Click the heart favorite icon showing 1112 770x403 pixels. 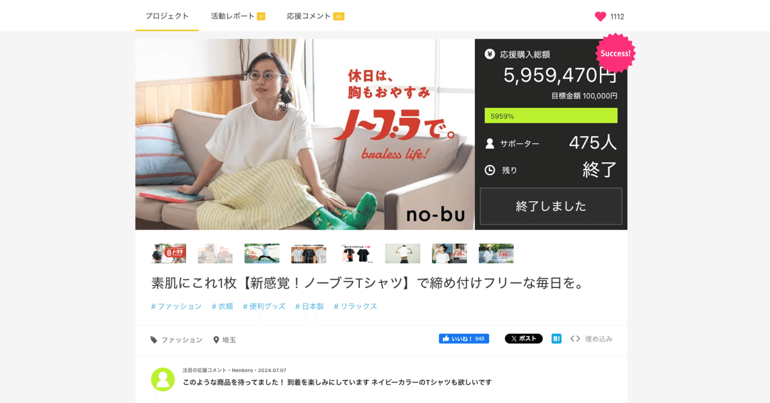point(602,17)
